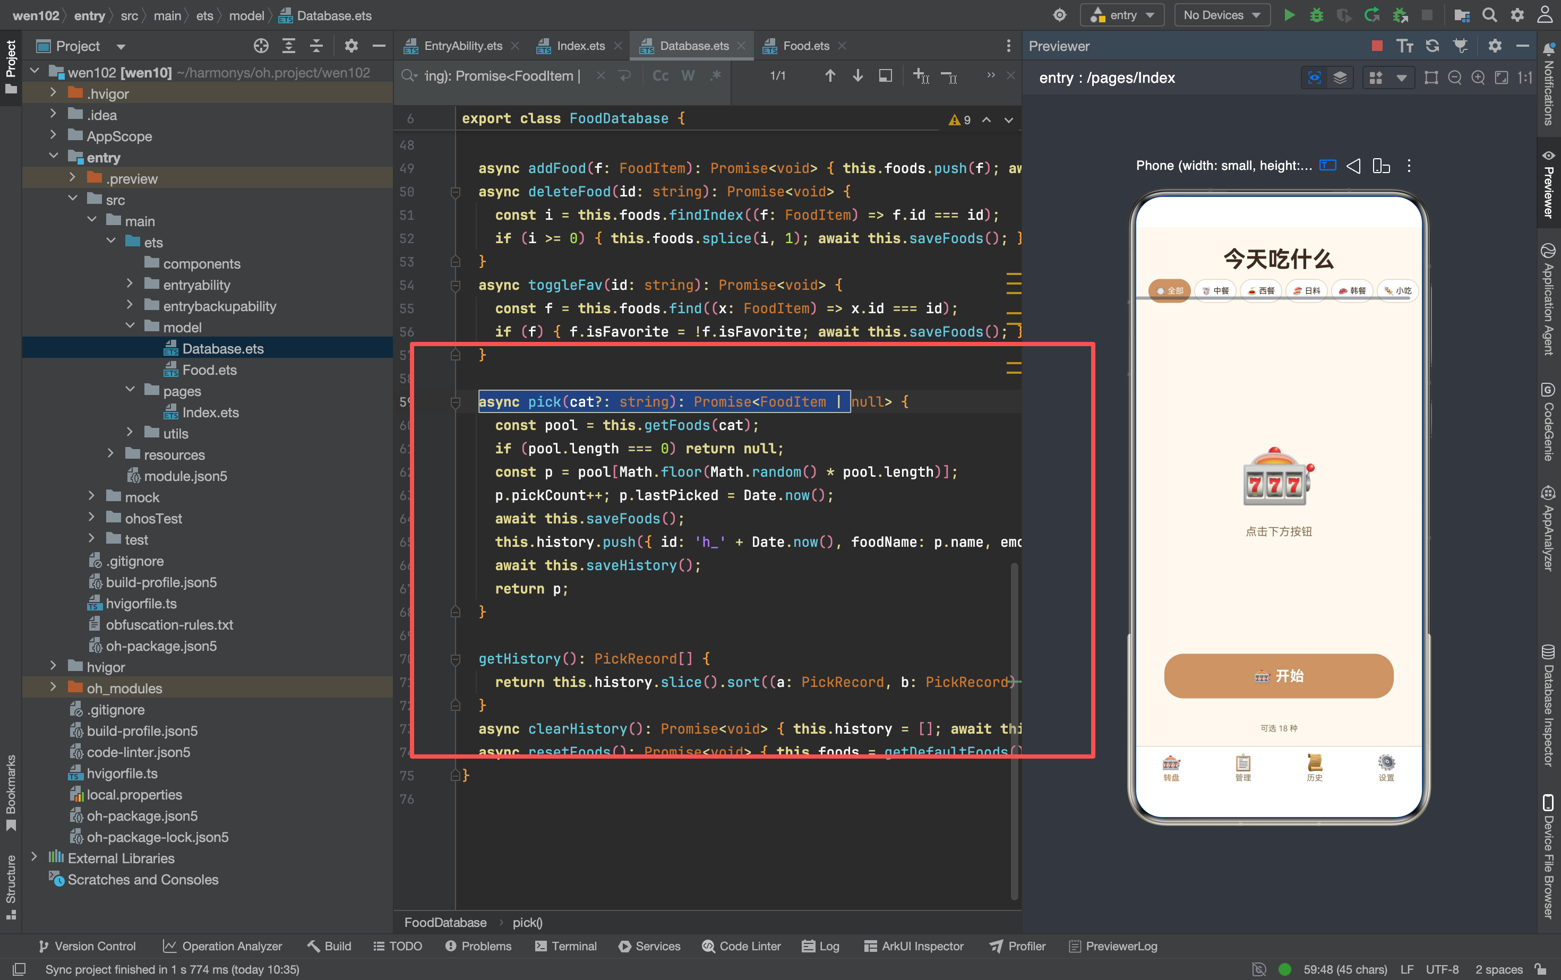
Task: Open 设置 tab in preview app
Action: pyautogui.click(x=1386, y=768)
